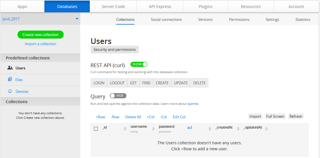Click the acl column header
The image size is (320, 158).
point(190,128)
